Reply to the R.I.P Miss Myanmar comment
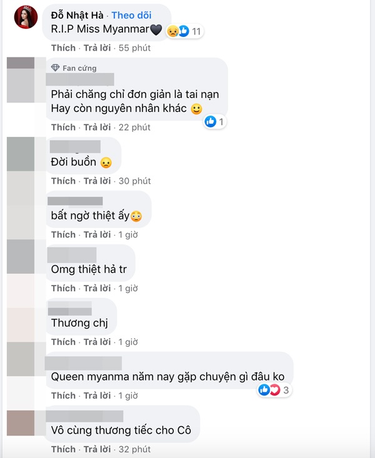 [x=97, y=48]
